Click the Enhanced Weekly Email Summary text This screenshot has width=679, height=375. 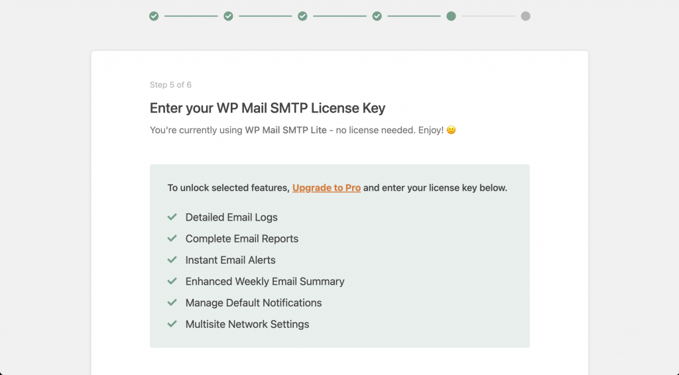265,282
